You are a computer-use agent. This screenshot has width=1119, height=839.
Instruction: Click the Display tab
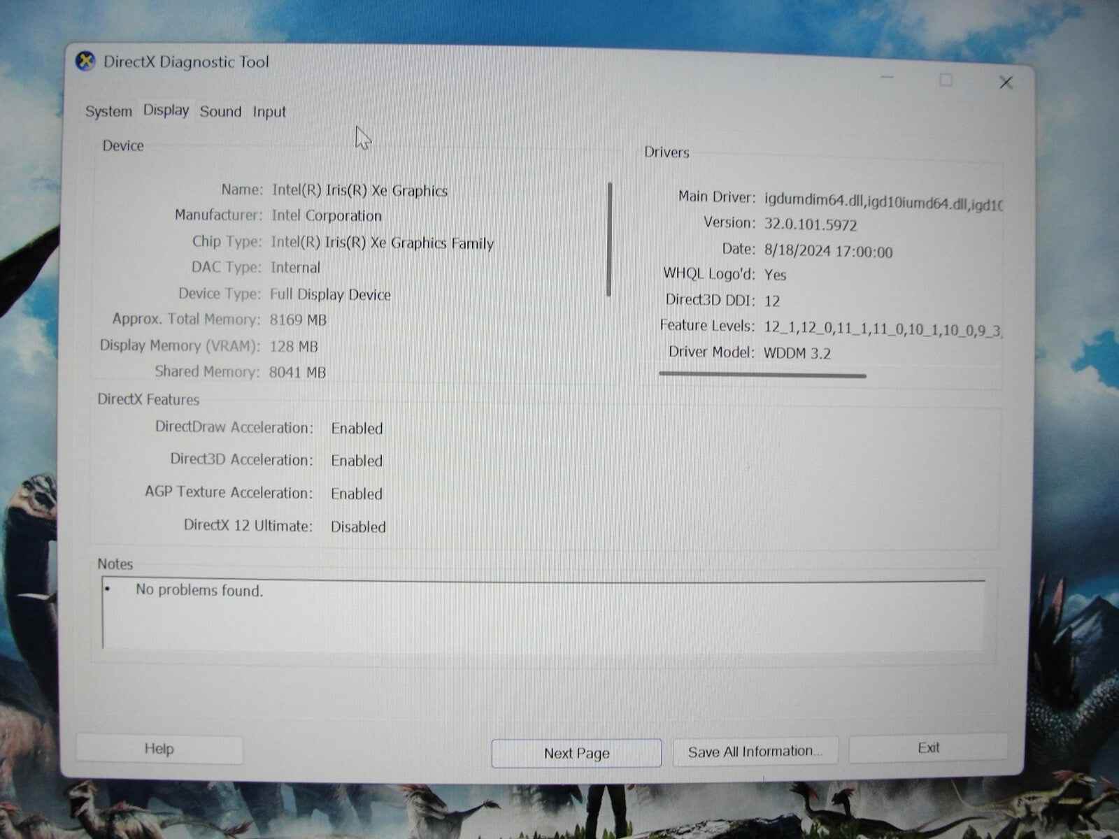(165, 110)
